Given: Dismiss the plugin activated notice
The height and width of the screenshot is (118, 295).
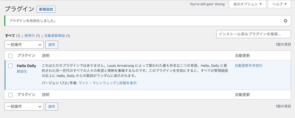Looking at the screenshot, I should pyautogui.click(x=285, y=21).
